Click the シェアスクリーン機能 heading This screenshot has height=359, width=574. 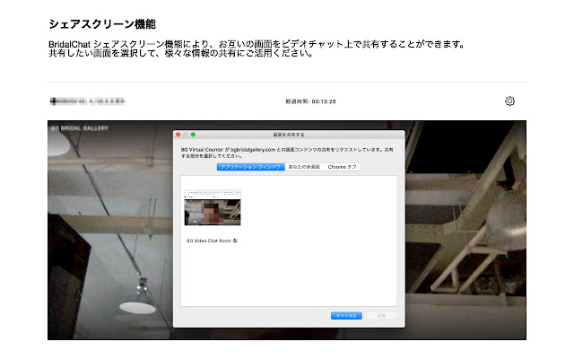point(102,24)
